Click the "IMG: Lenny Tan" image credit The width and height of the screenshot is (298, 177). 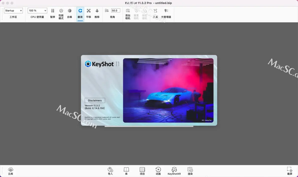tap(206, 120)
